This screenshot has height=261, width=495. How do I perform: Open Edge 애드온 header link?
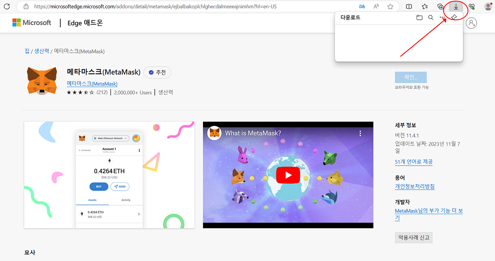click(85, 23)
